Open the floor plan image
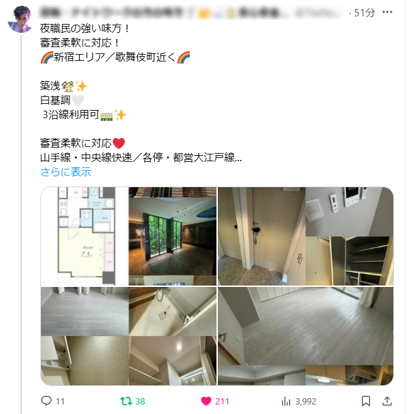Image resolution: width=409 pixels, height=414 pixels. 85,236
